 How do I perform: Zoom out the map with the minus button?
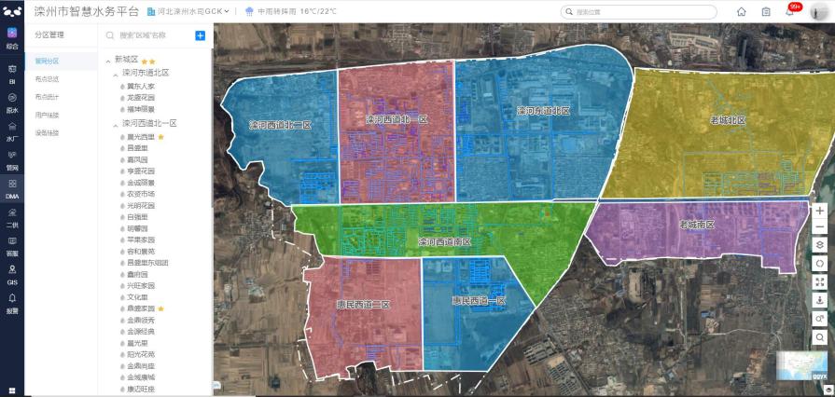pyautogui.click(x=819, y=227)
